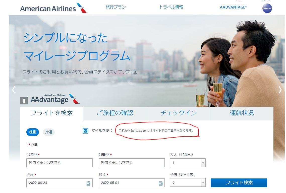Screen dimensions: 286x193
Task: Click the これから先はaa.com U.Sサイト notice text
Action: (x=156, y=131)
